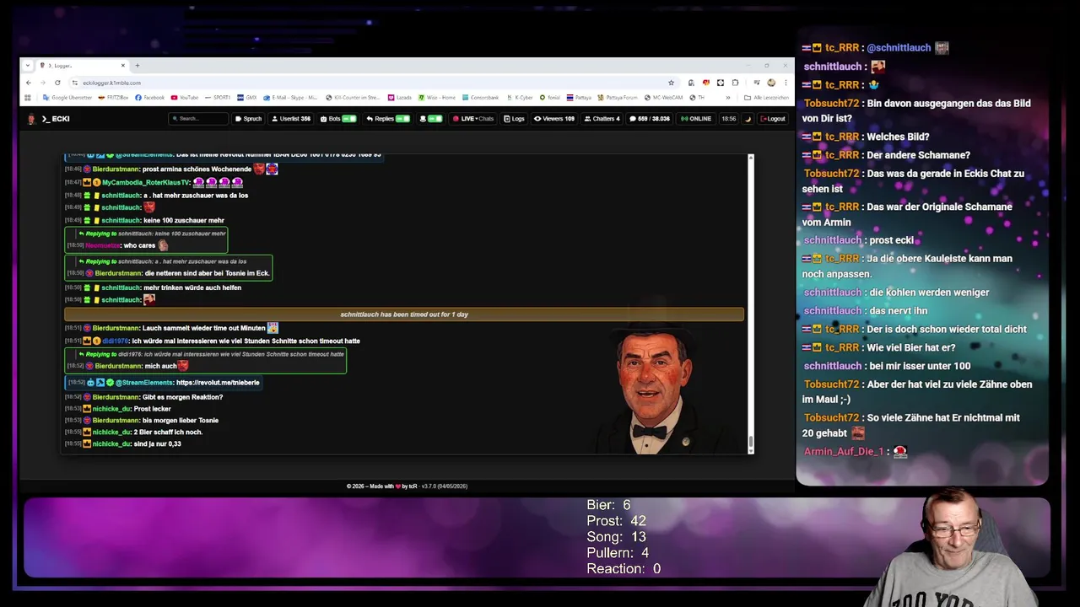Image resolution: width=1080 pixels, height=607 pixels.
Task: Open the apps grid in bookmarks bar
Action: (28, 98)
